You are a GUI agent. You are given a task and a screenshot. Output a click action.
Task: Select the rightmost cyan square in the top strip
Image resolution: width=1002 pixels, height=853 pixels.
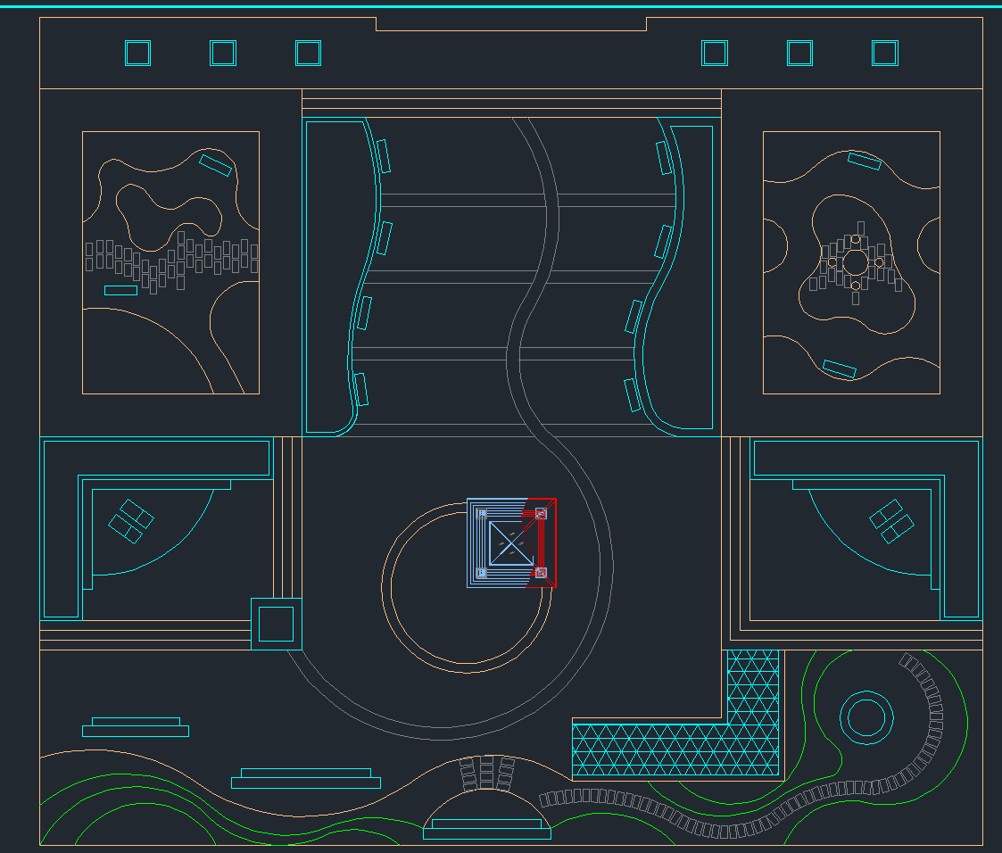coord(885,53)
